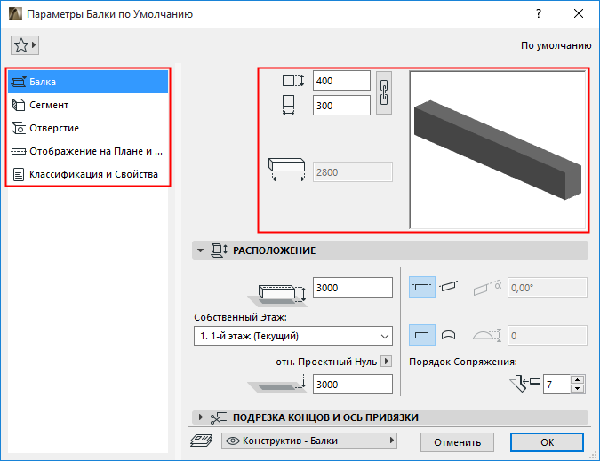Click the 3D beam preview

(498, 150)
